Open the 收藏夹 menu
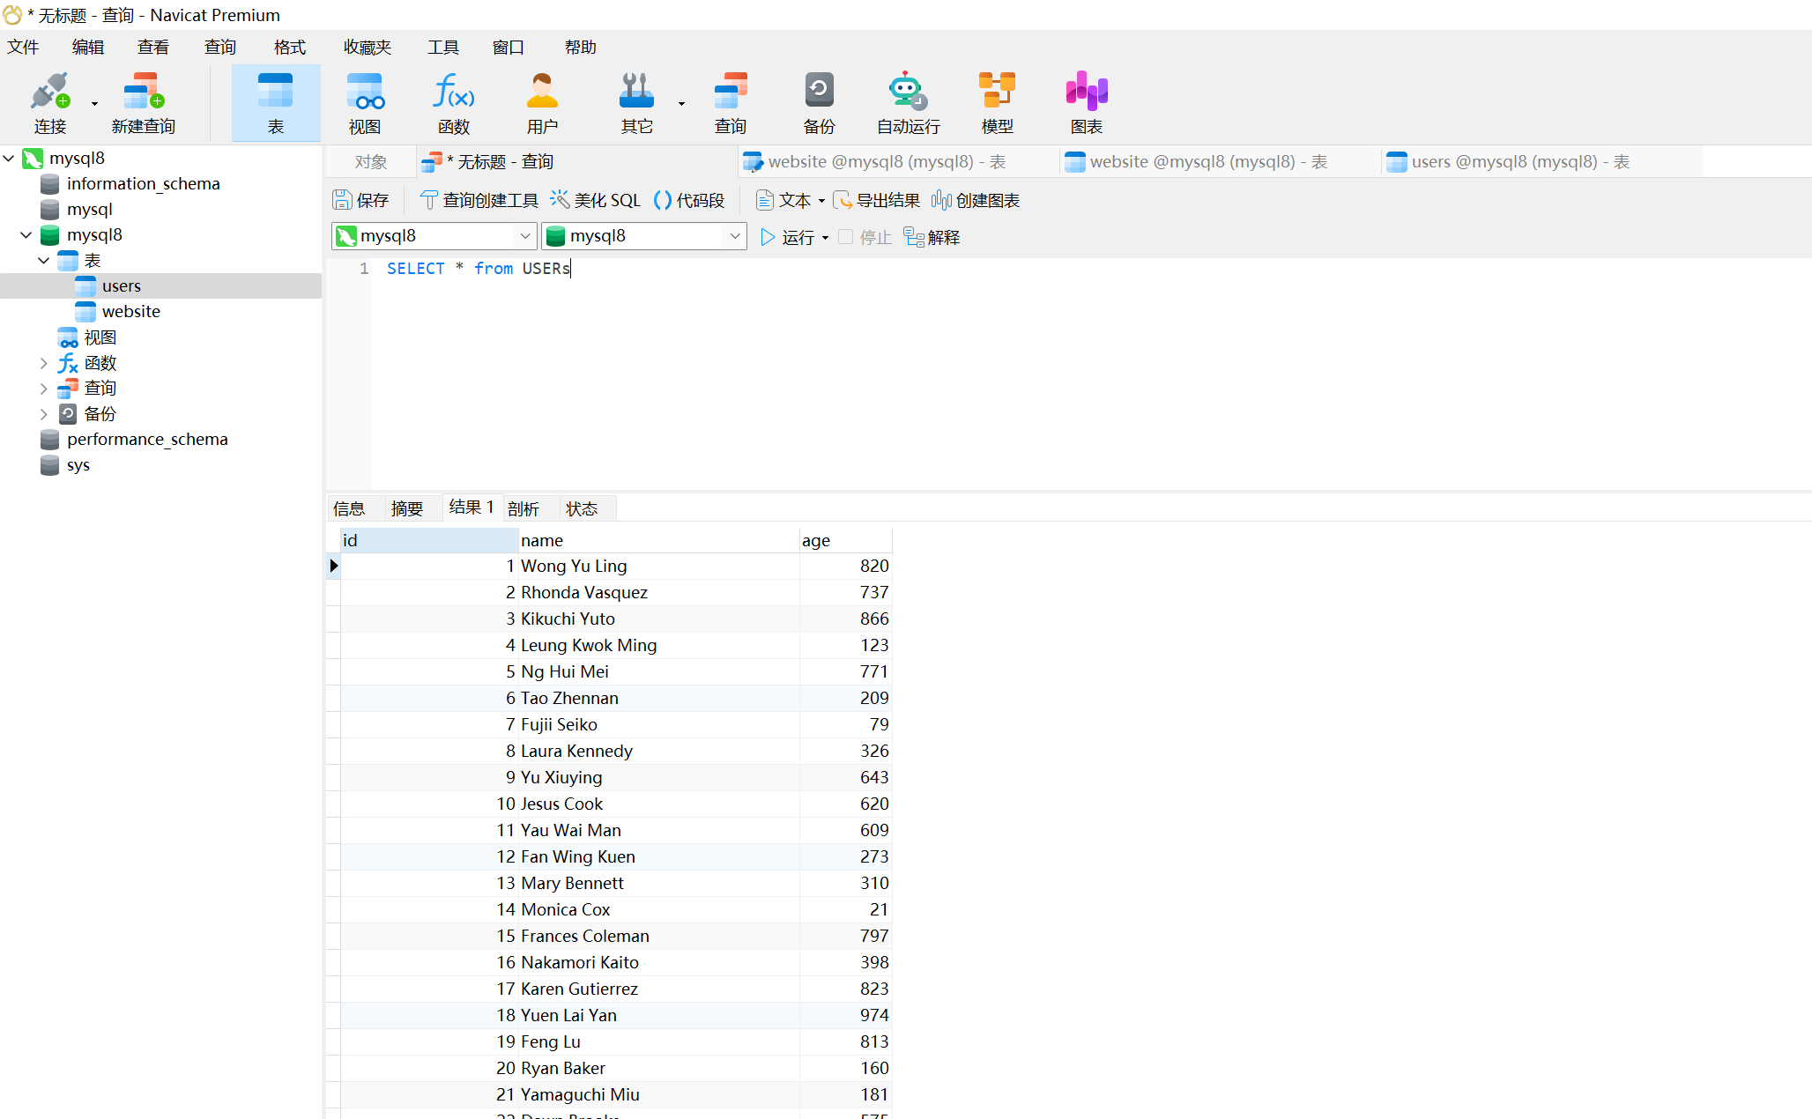 point(367,47)
